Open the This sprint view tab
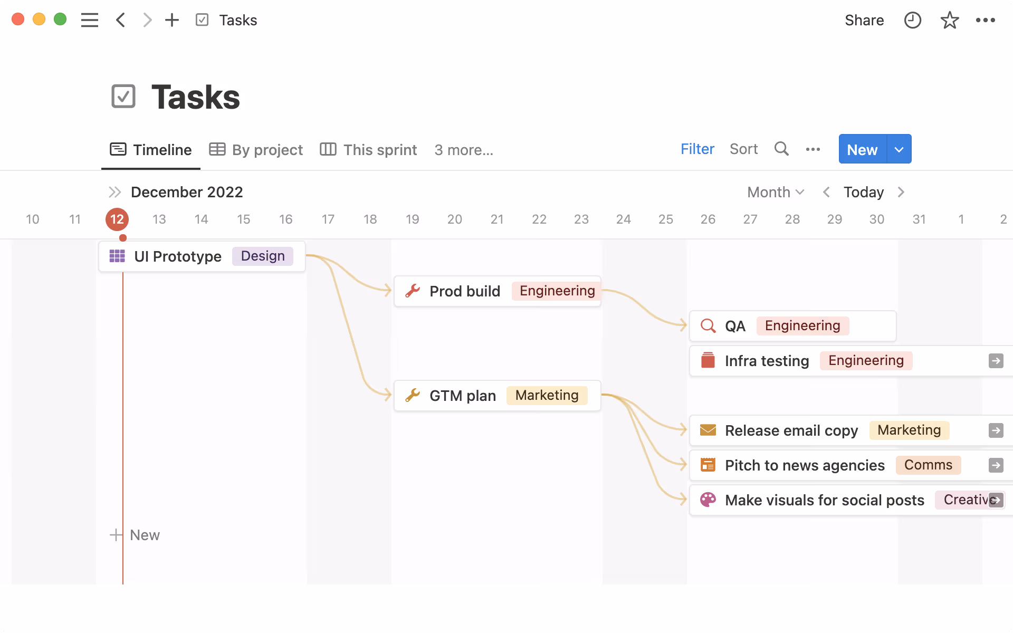The image size is (1013, 633). tap(368, 150)
